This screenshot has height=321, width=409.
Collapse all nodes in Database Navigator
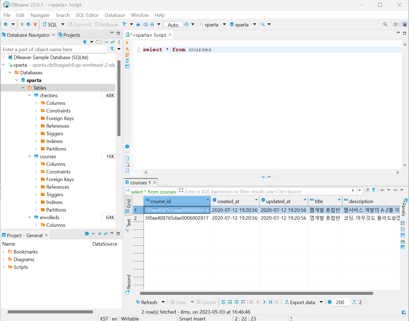(x=107, y=42)
